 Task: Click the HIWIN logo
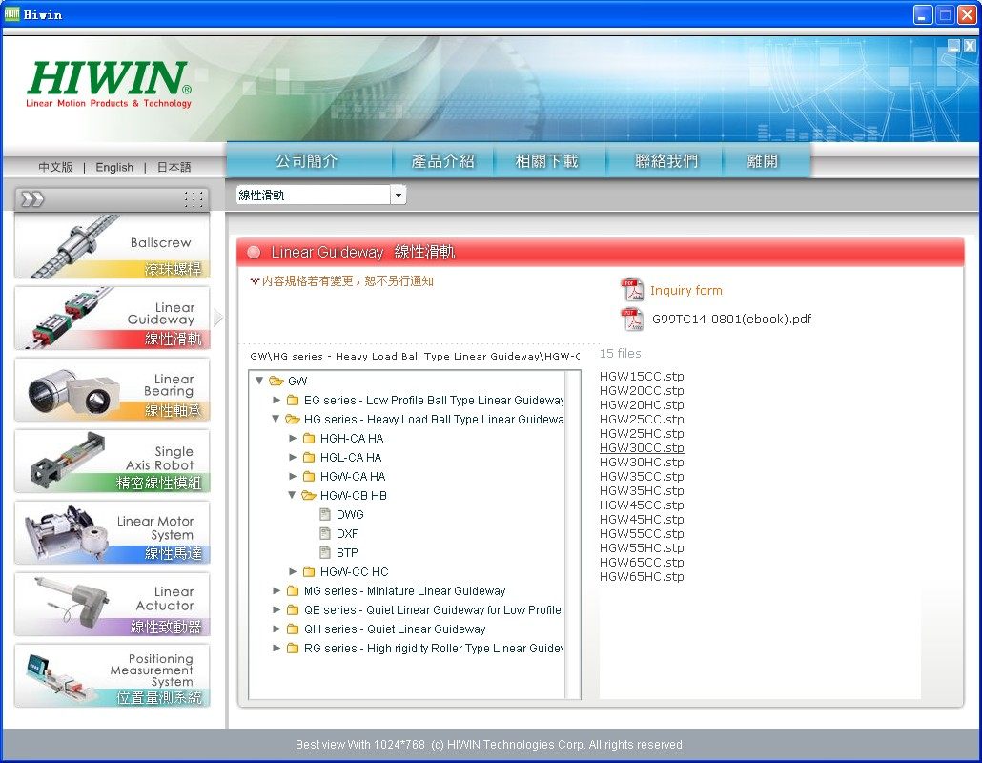click(x=109, y=84)
